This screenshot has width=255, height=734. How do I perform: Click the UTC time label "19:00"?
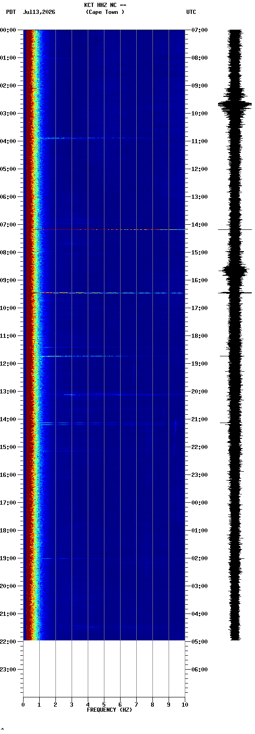pyautogui.click(x=200, y=364)
